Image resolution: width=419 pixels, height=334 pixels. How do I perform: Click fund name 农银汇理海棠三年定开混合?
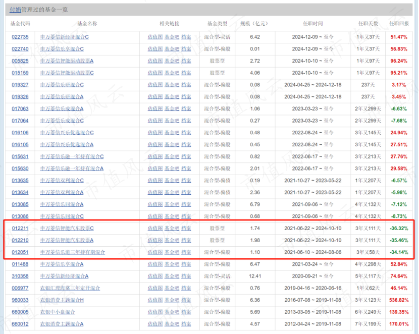70,288
